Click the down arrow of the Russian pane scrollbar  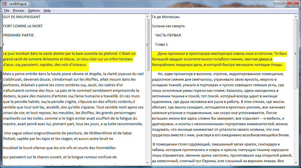[296, 163]
